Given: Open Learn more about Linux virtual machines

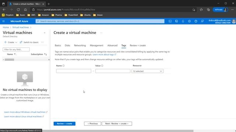Looking at the screenshot, I should [24, 117].
